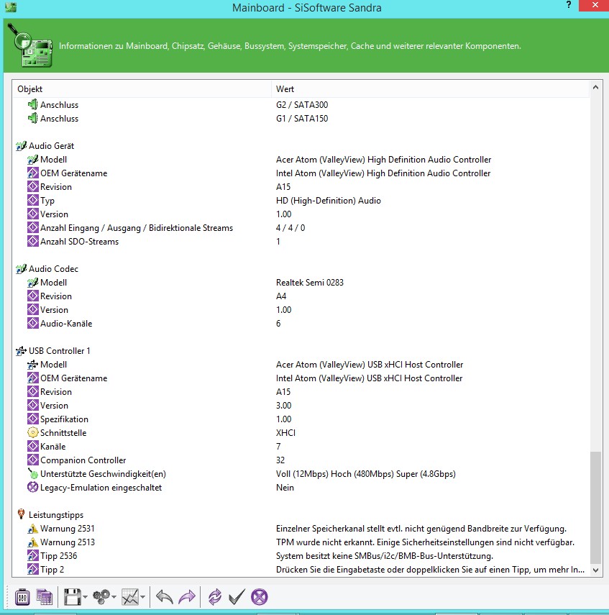The width and height of the screenshot is (609, 615).
Task: Click the Einzelner Speicherkanal warning text
Action: point(421,529)
